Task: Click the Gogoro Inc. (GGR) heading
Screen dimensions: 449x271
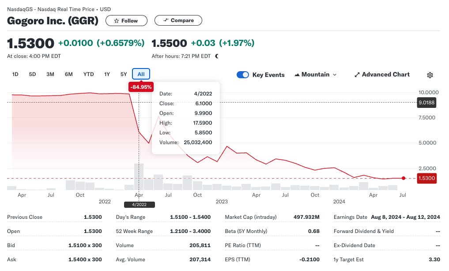Action: pyautogui.click(x=53, y=21)
